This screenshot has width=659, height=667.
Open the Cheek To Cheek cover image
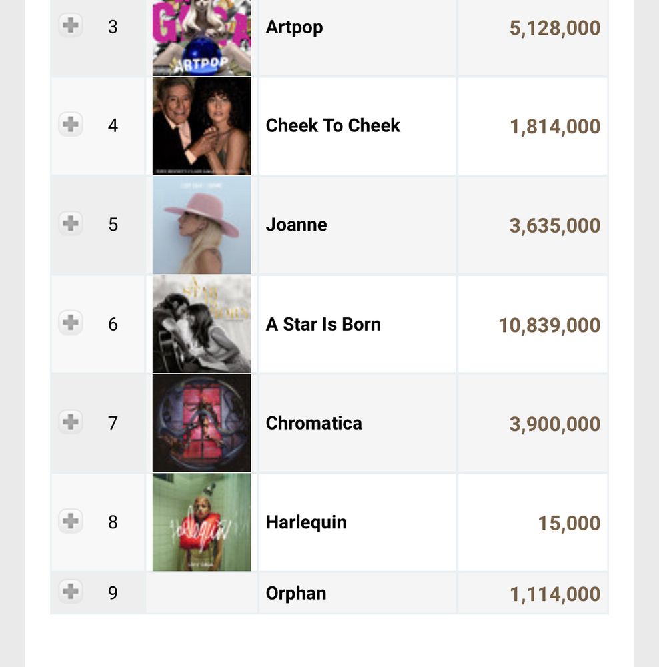(201, 125)
